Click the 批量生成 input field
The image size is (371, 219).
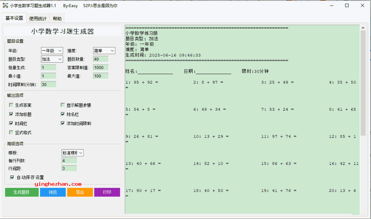(49, 67)
